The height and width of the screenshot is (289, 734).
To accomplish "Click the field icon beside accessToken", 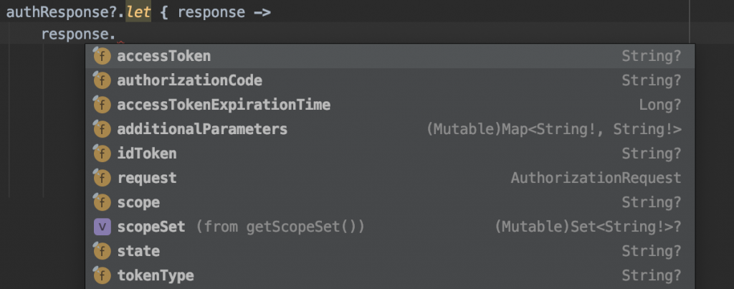I will (x=103, y=56).
